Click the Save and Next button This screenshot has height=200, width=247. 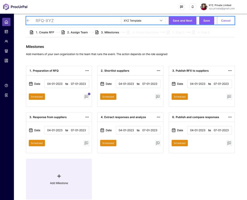183,21
